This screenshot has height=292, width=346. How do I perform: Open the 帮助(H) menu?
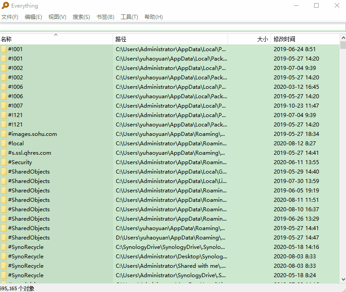click(x=153, y=17)
